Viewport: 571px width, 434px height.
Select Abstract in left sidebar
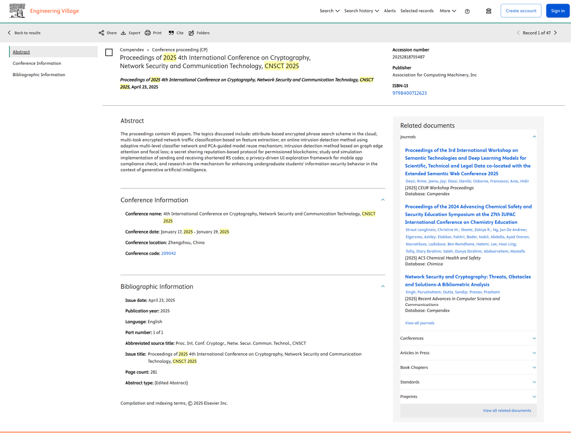click(21, 52)
